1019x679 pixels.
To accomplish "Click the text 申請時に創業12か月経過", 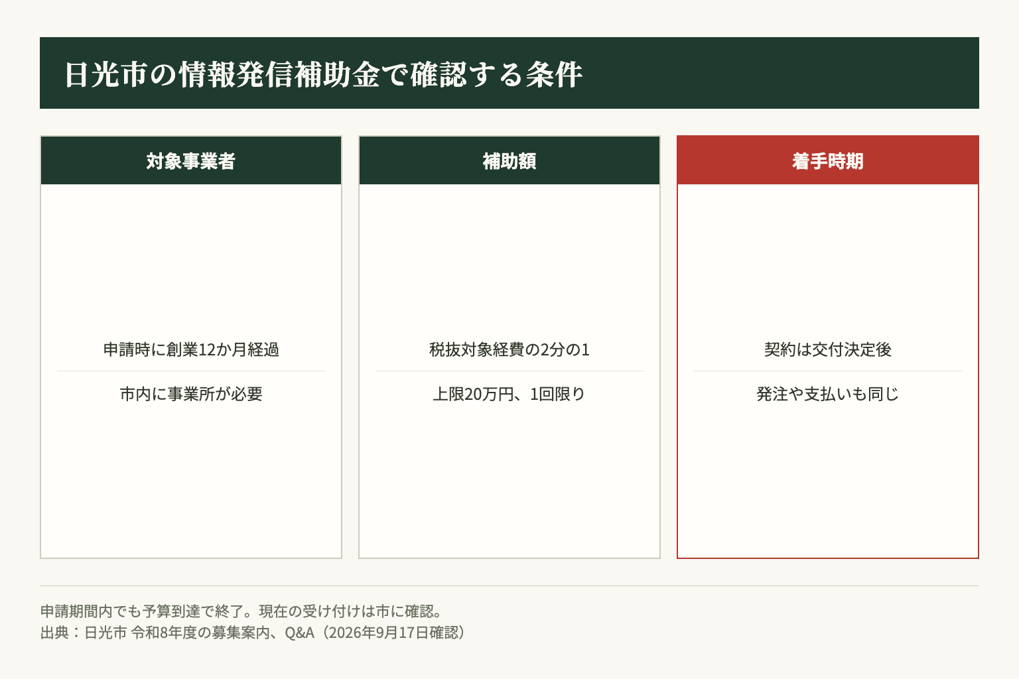I will 191,349.
